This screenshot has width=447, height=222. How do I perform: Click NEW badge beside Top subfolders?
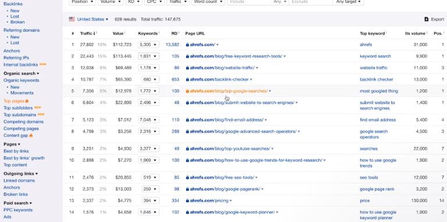tap(38, 108)
